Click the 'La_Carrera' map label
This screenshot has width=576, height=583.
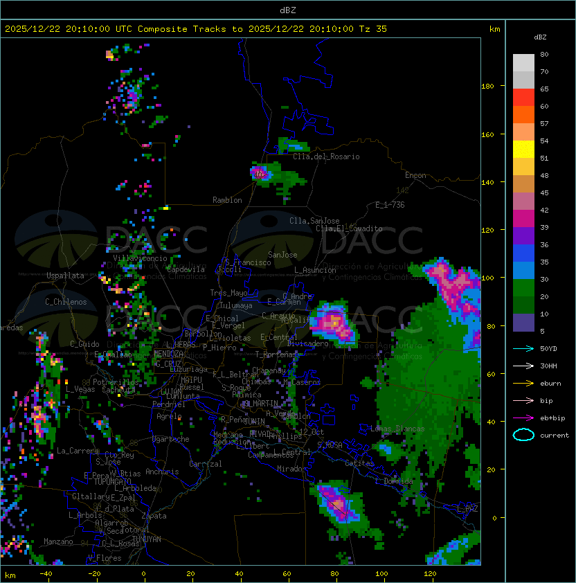coord(78,451)
